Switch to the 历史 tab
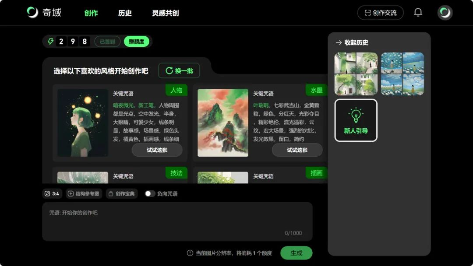This screenshot has width=473, height=266. coord(125,13)
